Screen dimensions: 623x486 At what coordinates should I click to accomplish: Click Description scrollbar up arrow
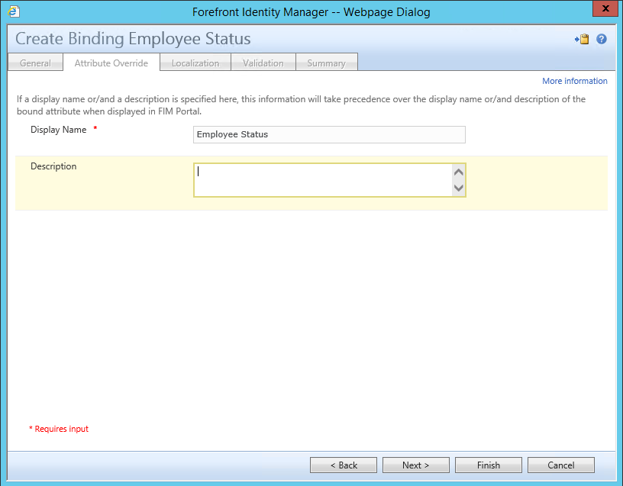click(x=459, y=172)
